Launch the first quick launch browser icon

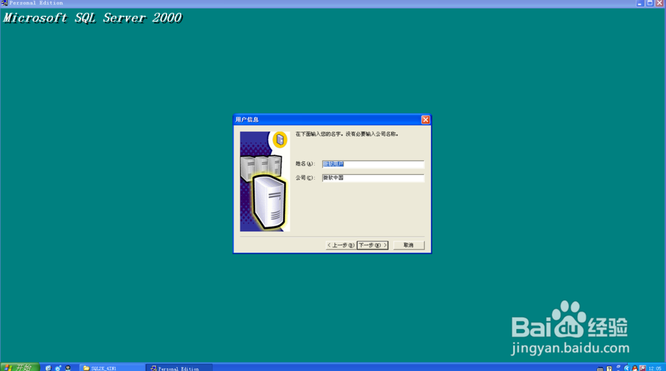pos(48,368)
